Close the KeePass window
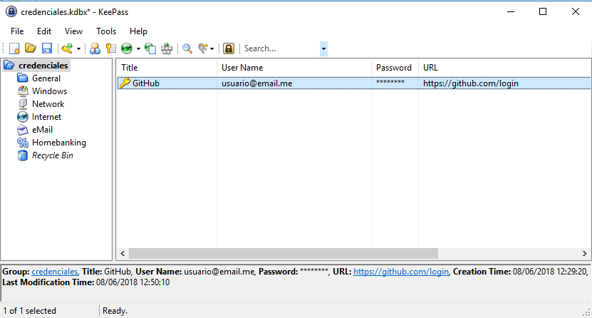The image size is (592, 318). click(576, 11)
